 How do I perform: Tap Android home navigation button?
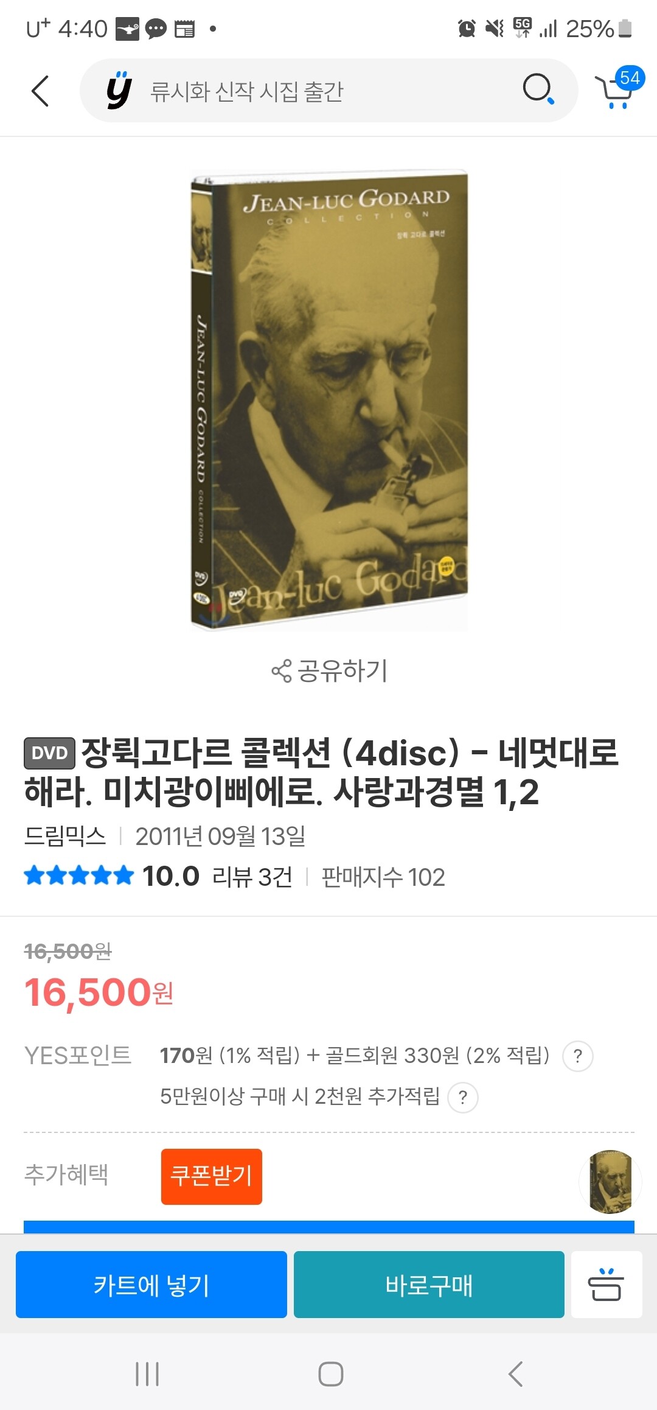click(330, 1374)
